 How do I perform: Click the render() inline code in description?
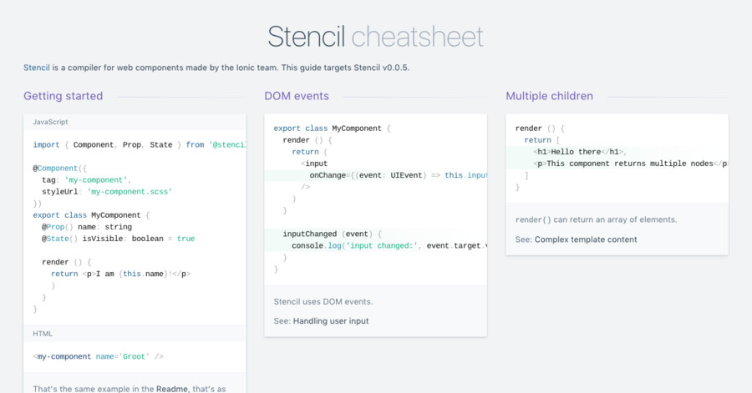point(533,219)
